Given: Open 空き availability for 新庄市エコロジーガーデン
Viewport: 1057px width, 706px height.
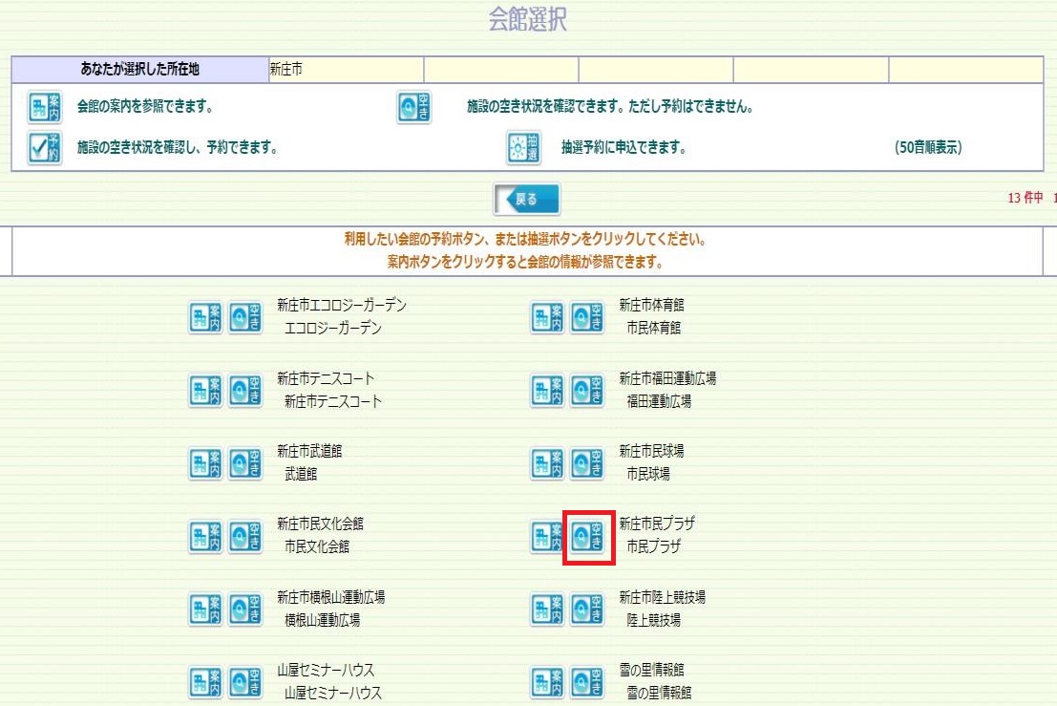Looking at the screenshot, I should click(x=245, y=317).
